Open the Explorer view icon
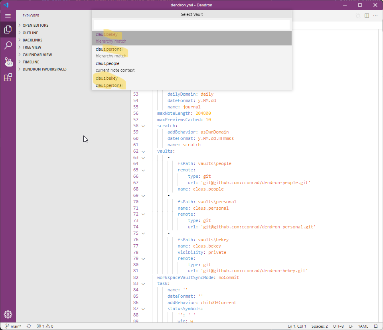Viewport: 383px width, 330px height. pos(8,29)
